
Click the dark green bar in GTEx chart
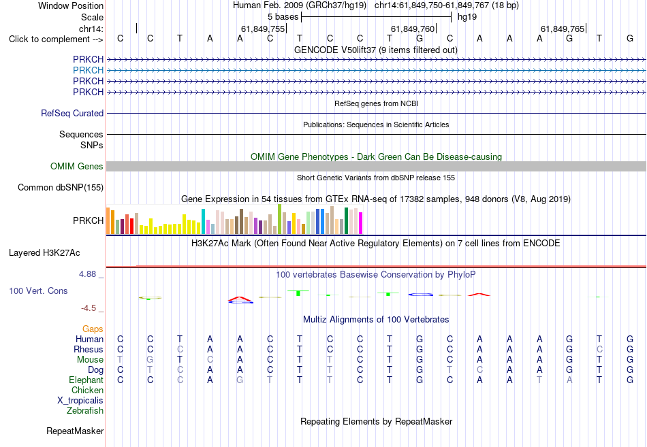click(346, 221)
